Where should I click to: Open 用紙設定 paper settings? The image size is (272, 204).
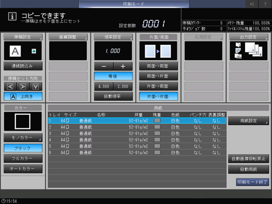click(248, 120)
